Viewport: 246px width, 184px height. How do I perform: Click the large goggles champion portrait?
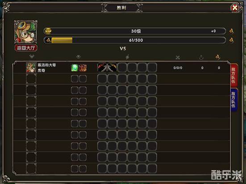26,32
